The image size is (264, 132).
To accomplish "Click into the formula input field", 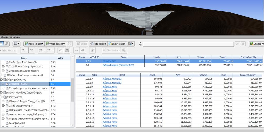I will 188,44.
